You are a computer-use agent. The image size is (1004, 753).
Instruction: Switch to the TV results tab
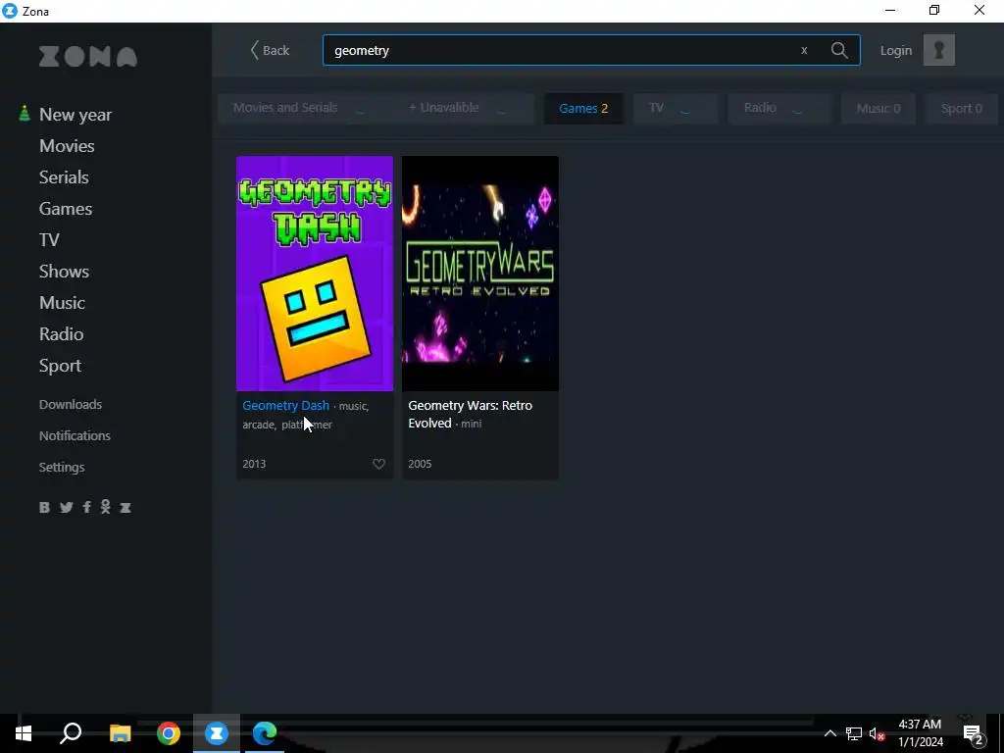point(676,108)
